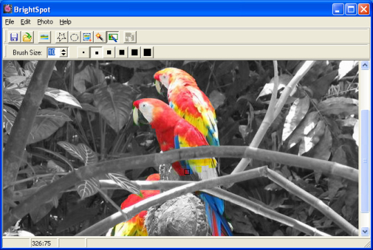373x250 pixels.
Task: Click the 326:75 coordinates in status bar
Action: click(x=41, y=244)
